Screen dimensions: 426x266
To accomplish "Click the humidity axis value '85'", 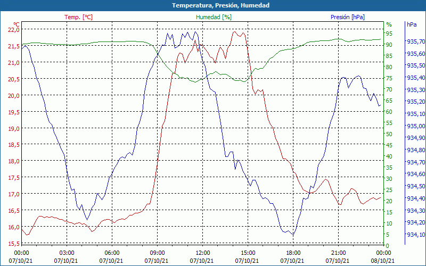I will click(389, 56).
